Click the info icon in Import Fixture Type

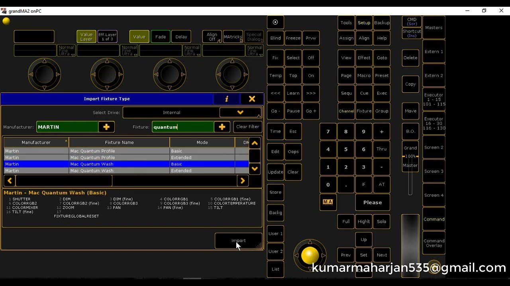tap(227, 99)
